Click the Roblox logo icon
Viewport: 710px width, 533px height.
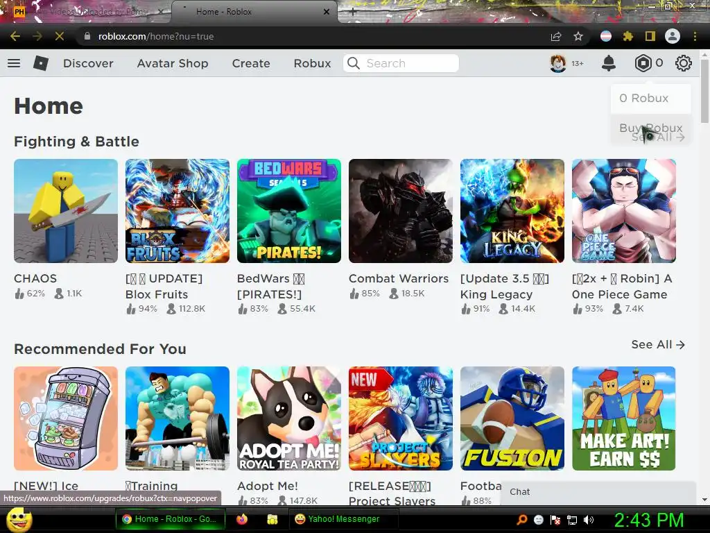(x=41, y=63)
